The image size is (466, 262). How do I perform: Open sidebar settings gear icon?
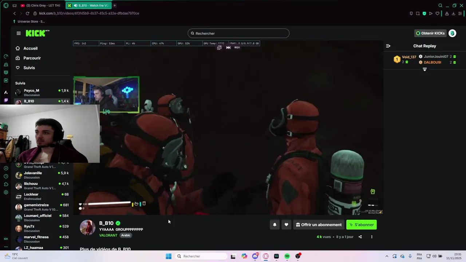pos(6,192)
